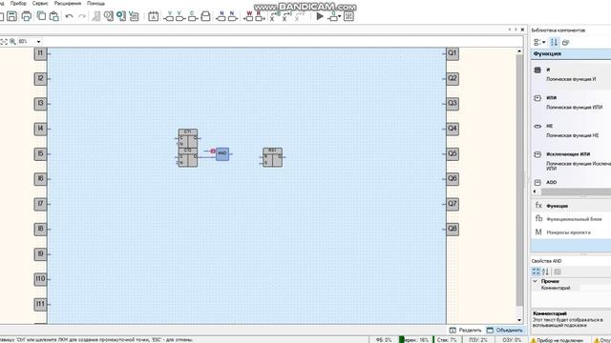The image size is (611, 343).
Task: Close the canvas tab with the X
Action: 522,30
